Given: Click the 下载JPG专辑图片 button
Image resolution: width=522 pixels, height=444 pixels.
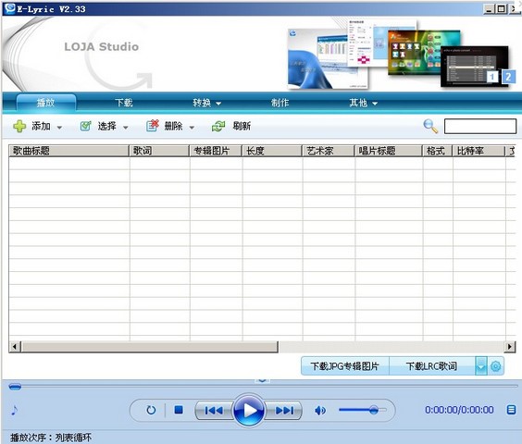Looking at the screenshot, I should 345,366.
